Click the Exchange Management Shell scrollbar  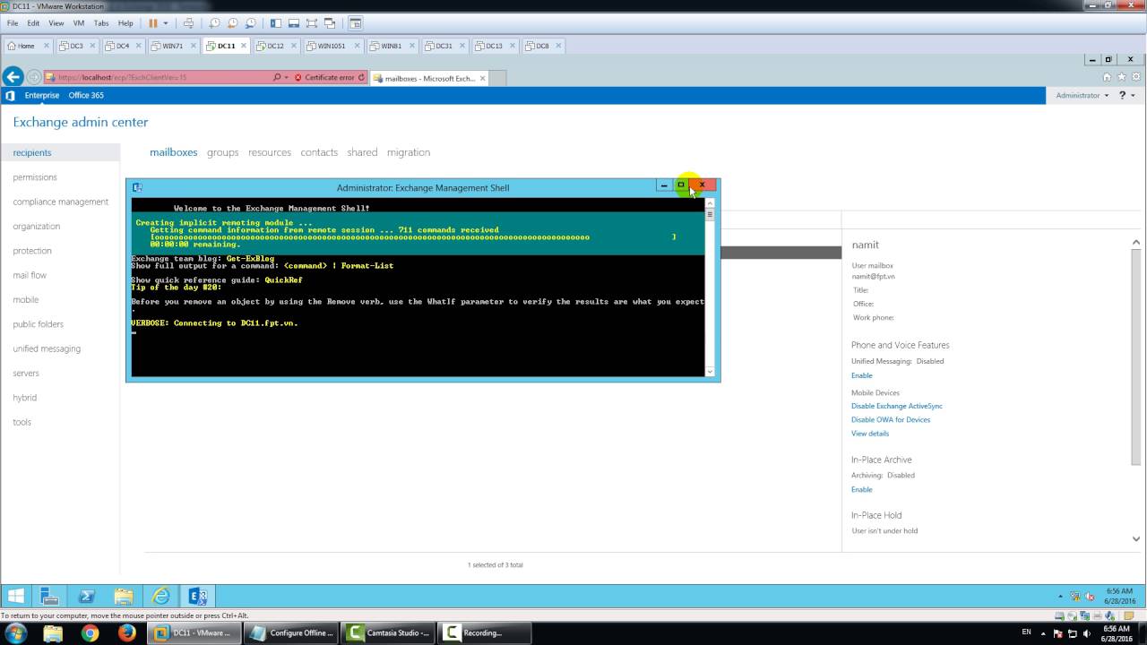pyautogui.click(x=710, y=287)
